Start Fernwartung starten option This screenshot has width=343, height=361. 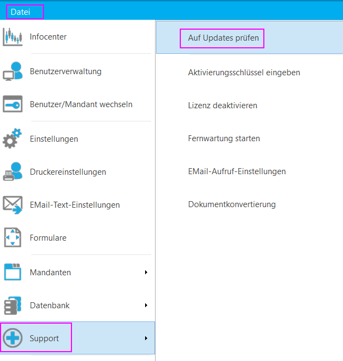tap(224, 138)
